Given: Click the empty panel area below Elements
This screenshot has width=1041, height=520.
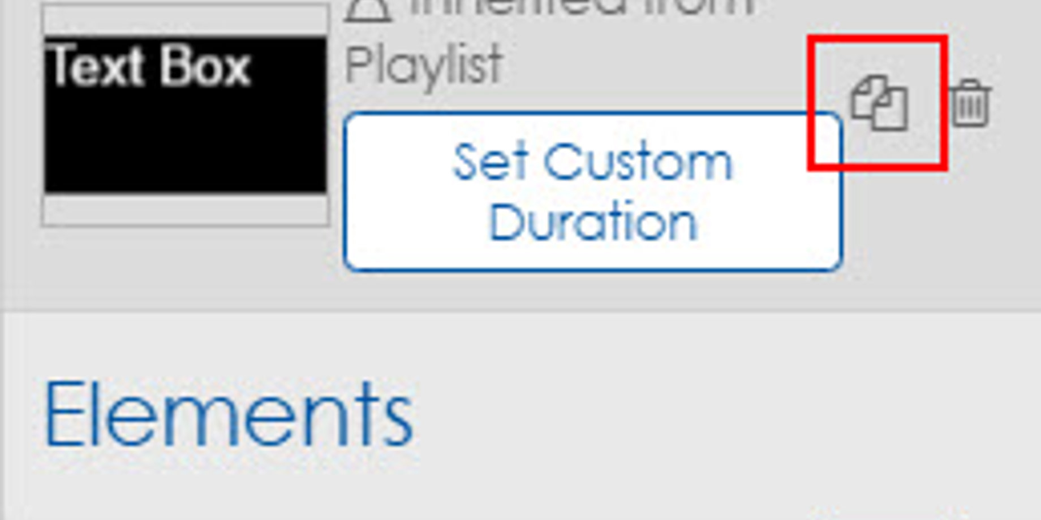Looking at the screenshot, I should (x=520, y=486).
